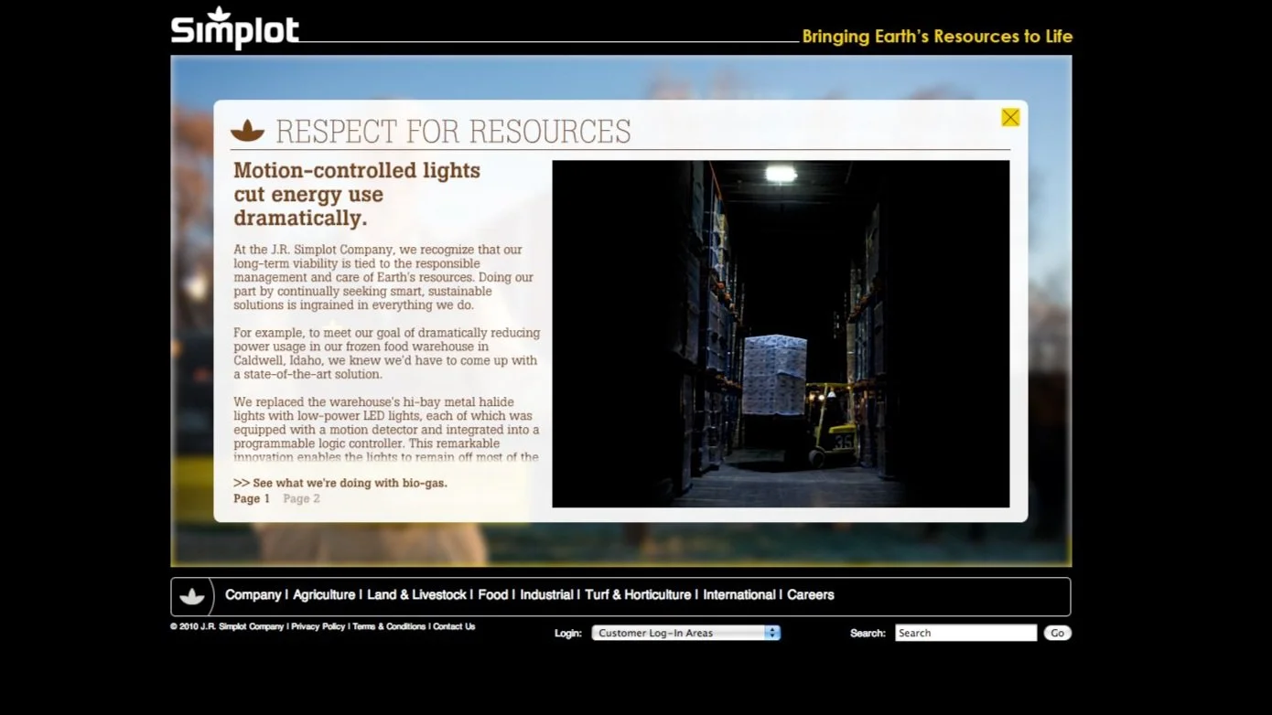Open the Careers menu
This screenshot has height=715, width=1272.
tap(811, 594)
